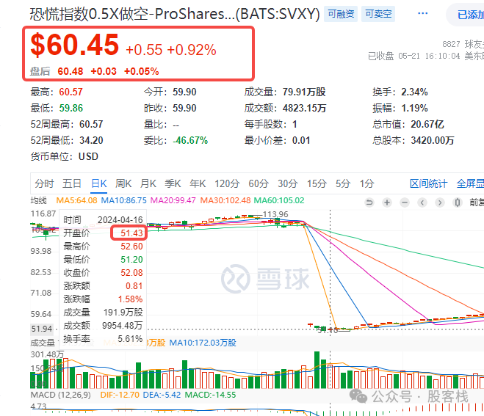Click the volume MA10:172.03万股 label
This screenshot has width=484, height=416.
203,343
